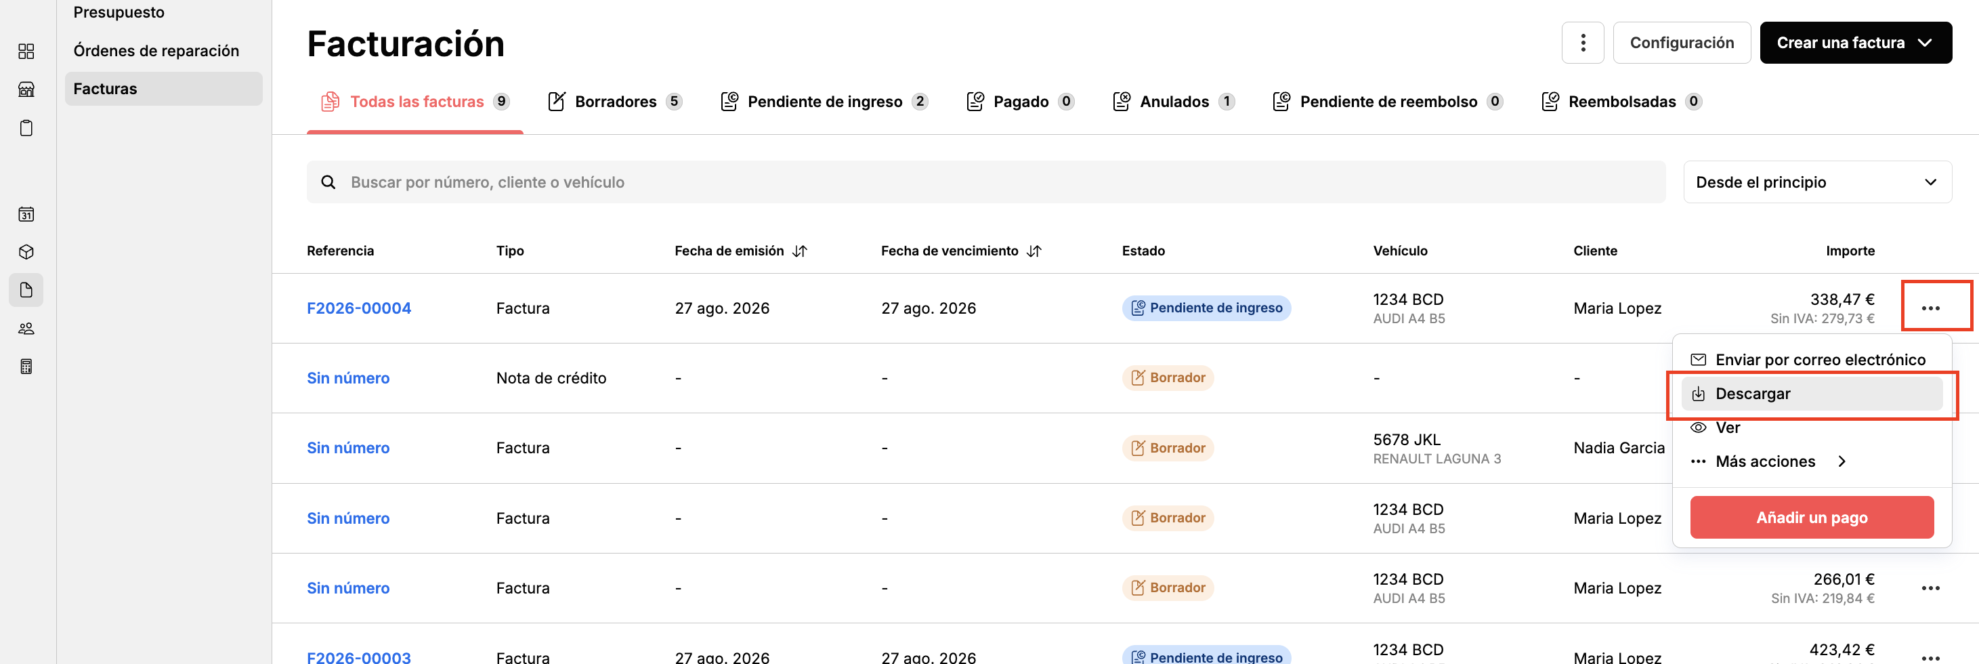Focus the Buscar por número search field
The image size is (1979, 664).
click(x=985, y=182)
